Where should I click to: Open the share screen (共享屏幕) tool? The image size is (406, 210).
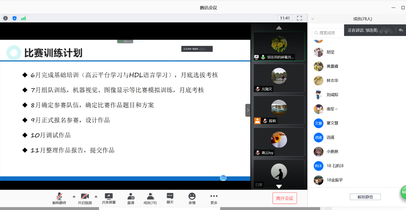(109, 198)
